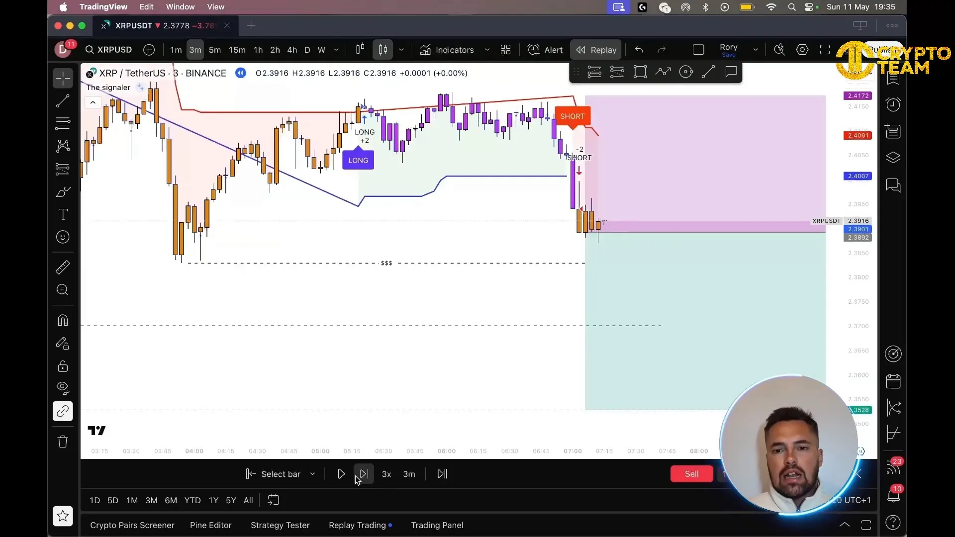Open notifications bell with 10 badge
The width and height of the screenshot is (955, 537).
[x=893, y=495]
